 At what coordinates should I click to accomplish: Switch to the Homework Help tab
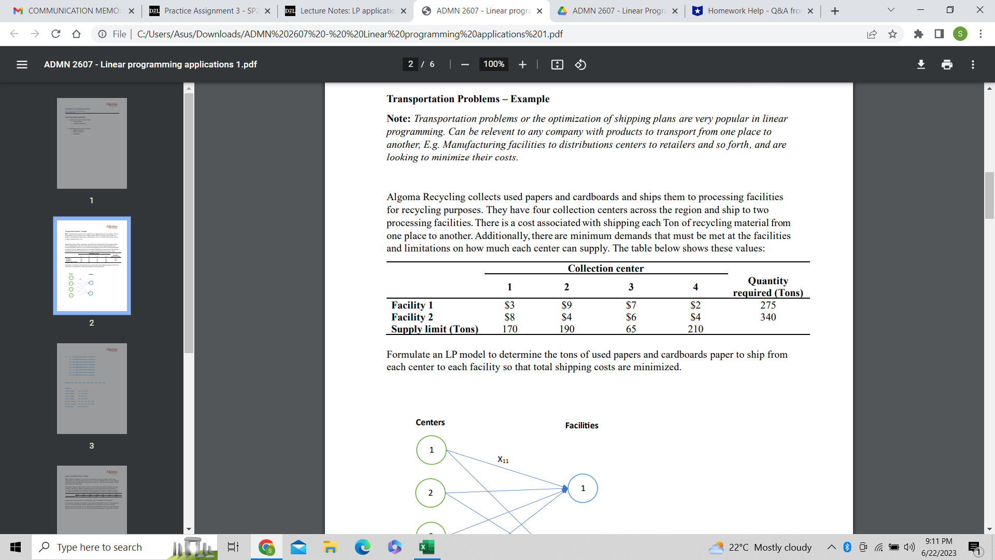point(751,10)
